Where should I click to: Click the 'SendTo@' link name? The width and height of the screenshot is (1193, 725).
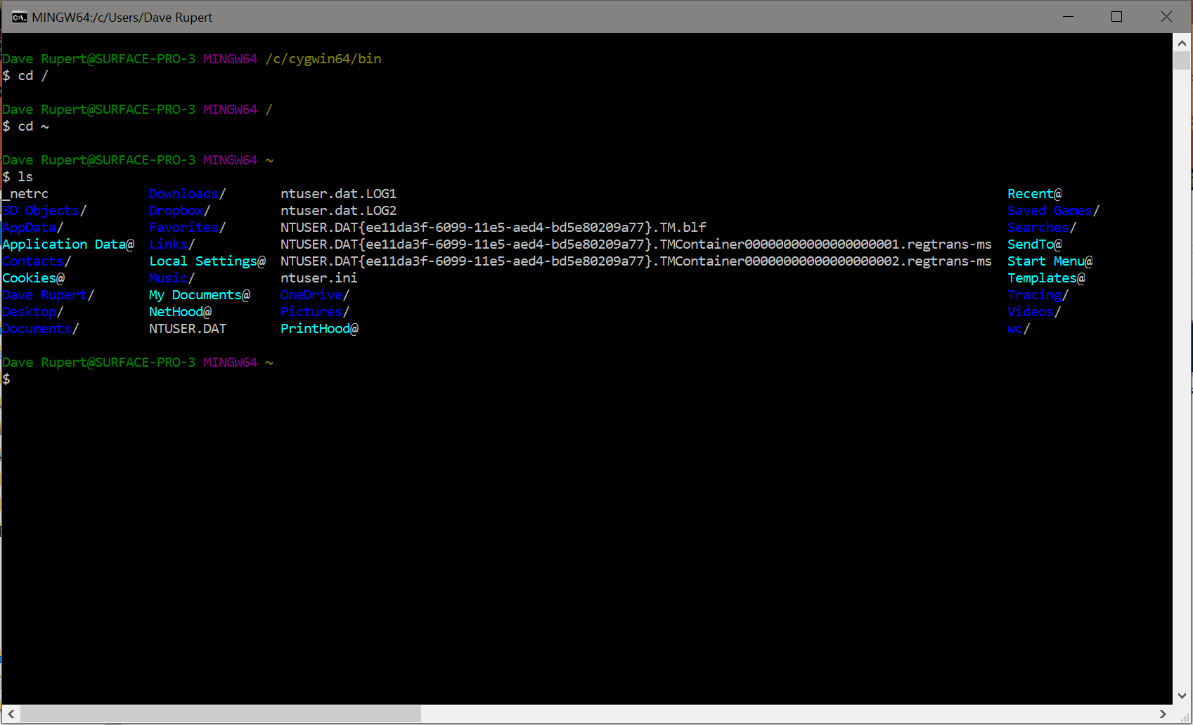[x=1035, y=244]
